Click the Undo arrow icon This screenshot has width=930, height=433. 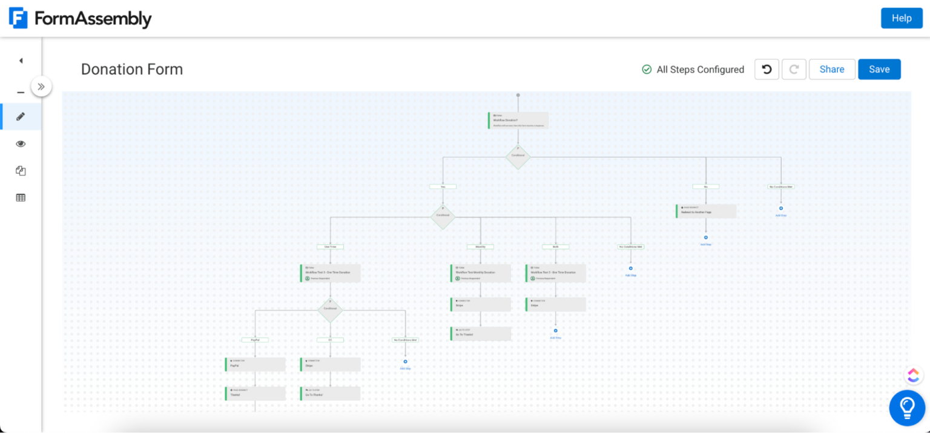click(767, 69)
